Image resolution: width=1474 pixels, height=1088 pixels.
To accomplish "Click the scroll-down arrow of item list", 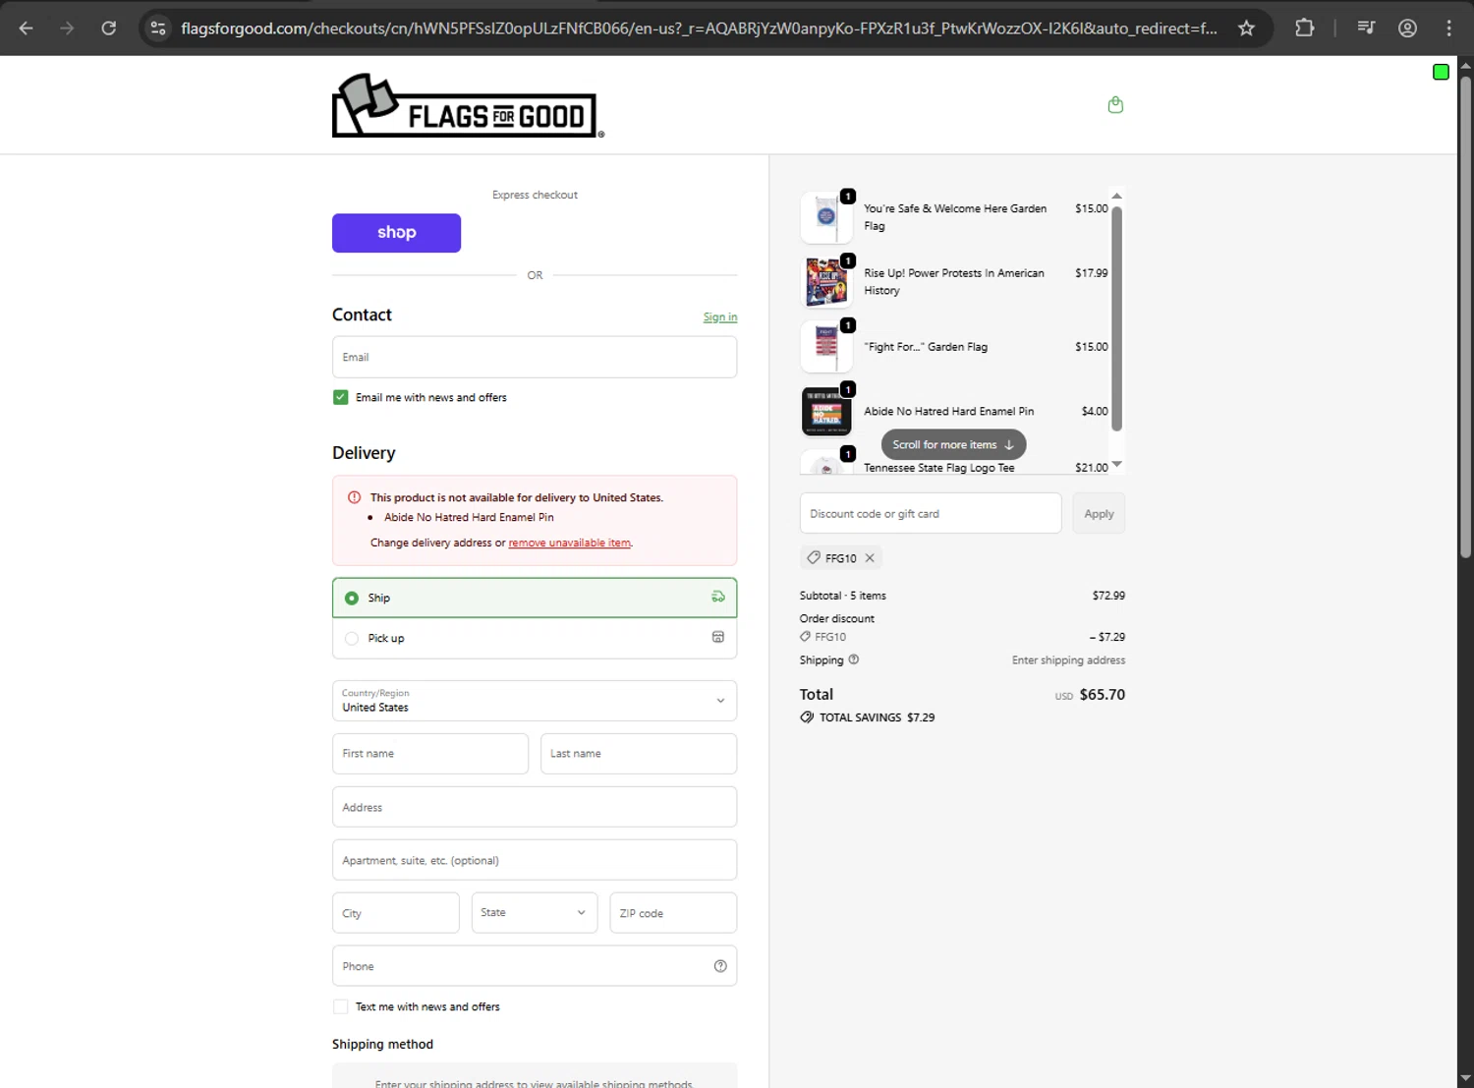I will 1116,464.
